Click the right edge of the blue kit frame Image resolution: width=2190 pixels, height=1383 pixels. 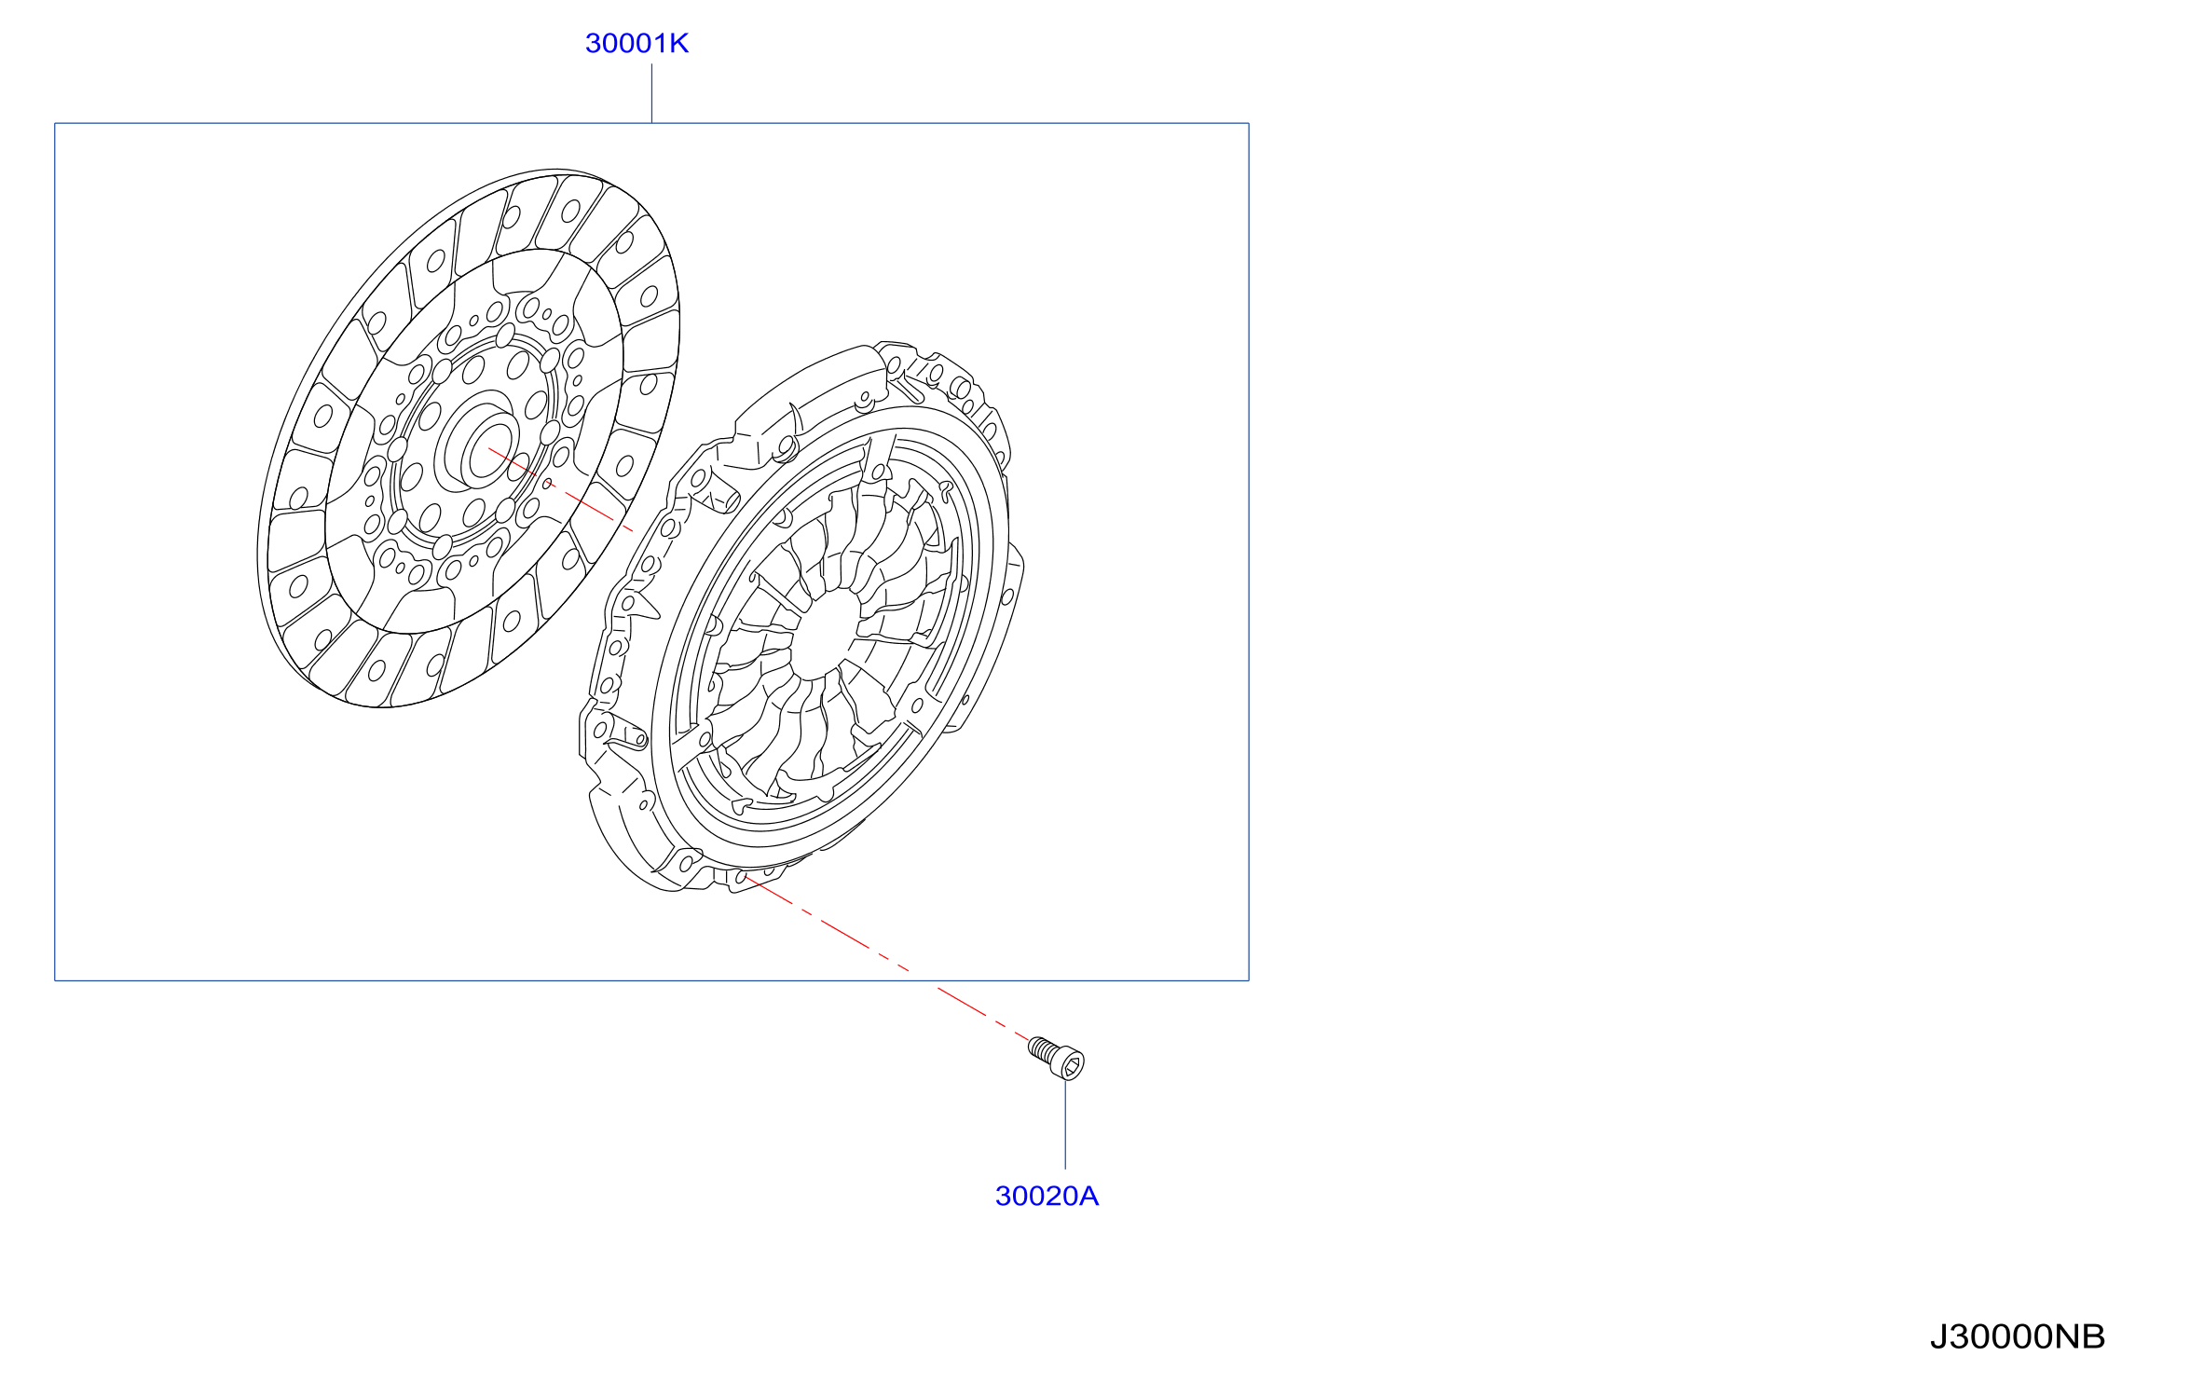pyautogui.click(x=1249, y=552)
